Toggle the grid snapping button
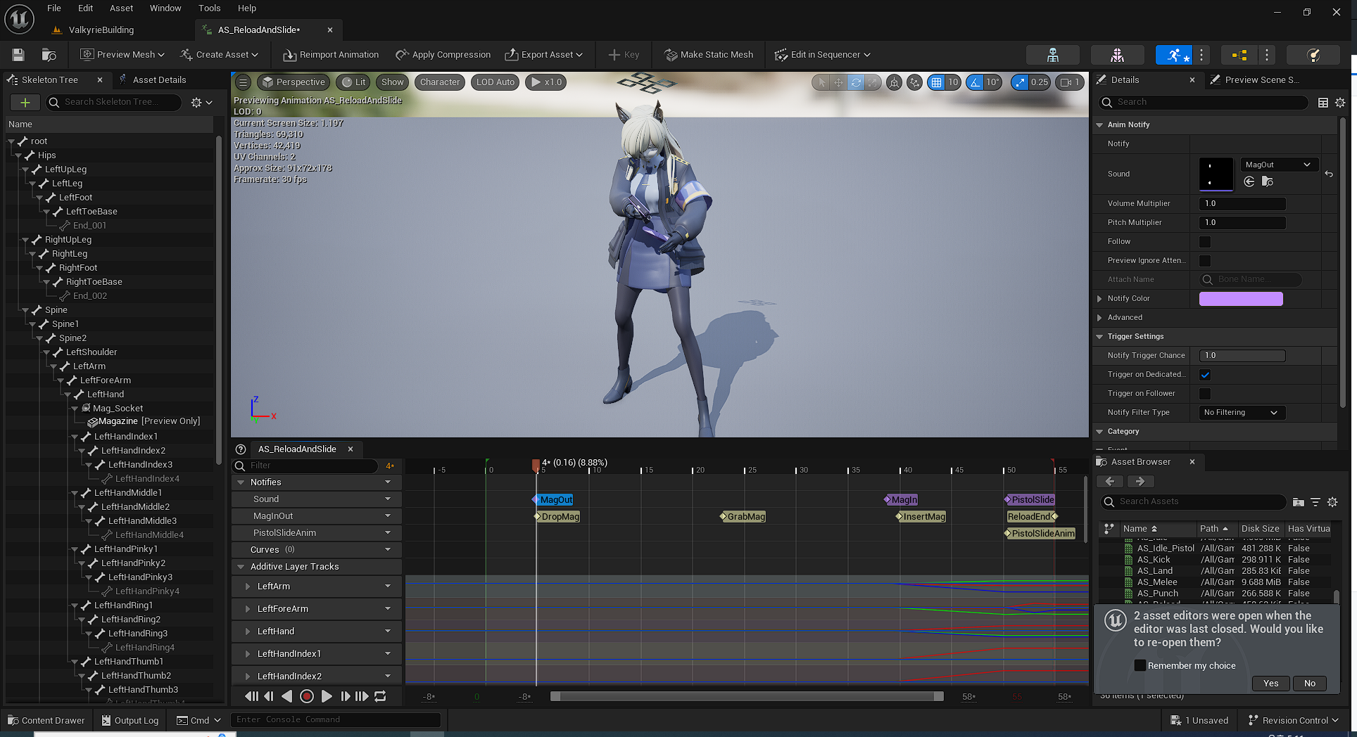1357x737 pixels. click(x=936, y=82)
